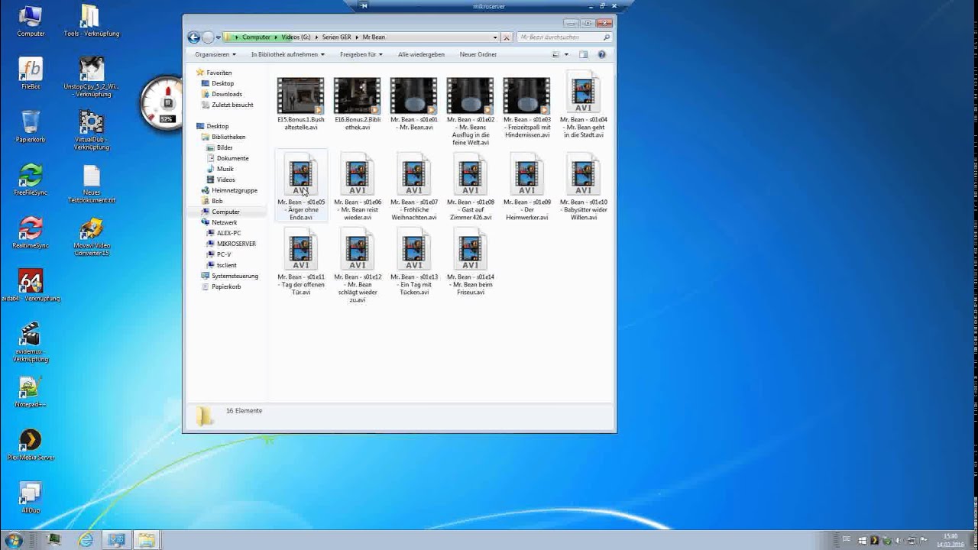Click 'Neuer Ordner' in the toolbar
978x550 pixels.
point(478,54)
